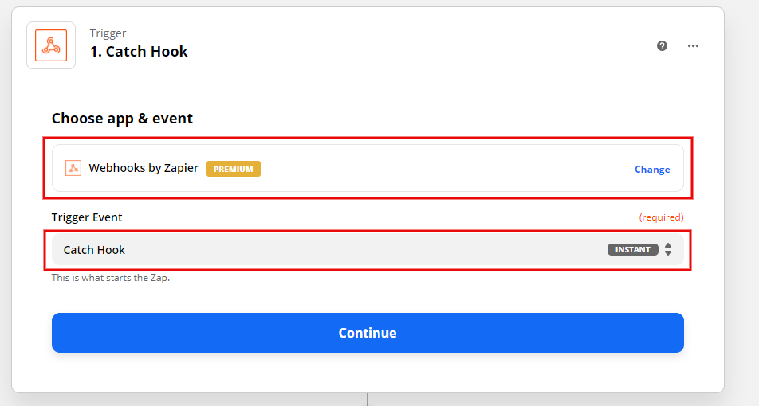Viewport: 759px width, 406px height.
Task: Click the large Webhooks trigger icon
Action: [51, 45]
